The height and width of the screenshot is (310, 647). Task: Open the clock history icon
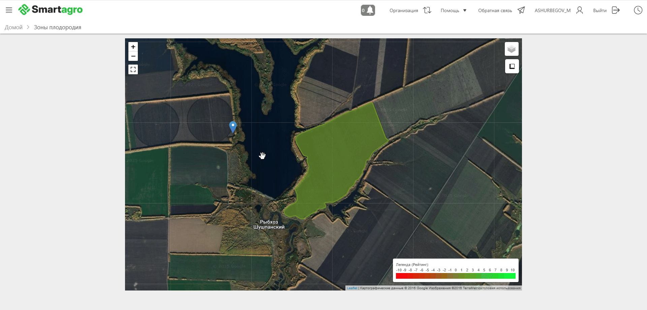click(x=638, y=10)
